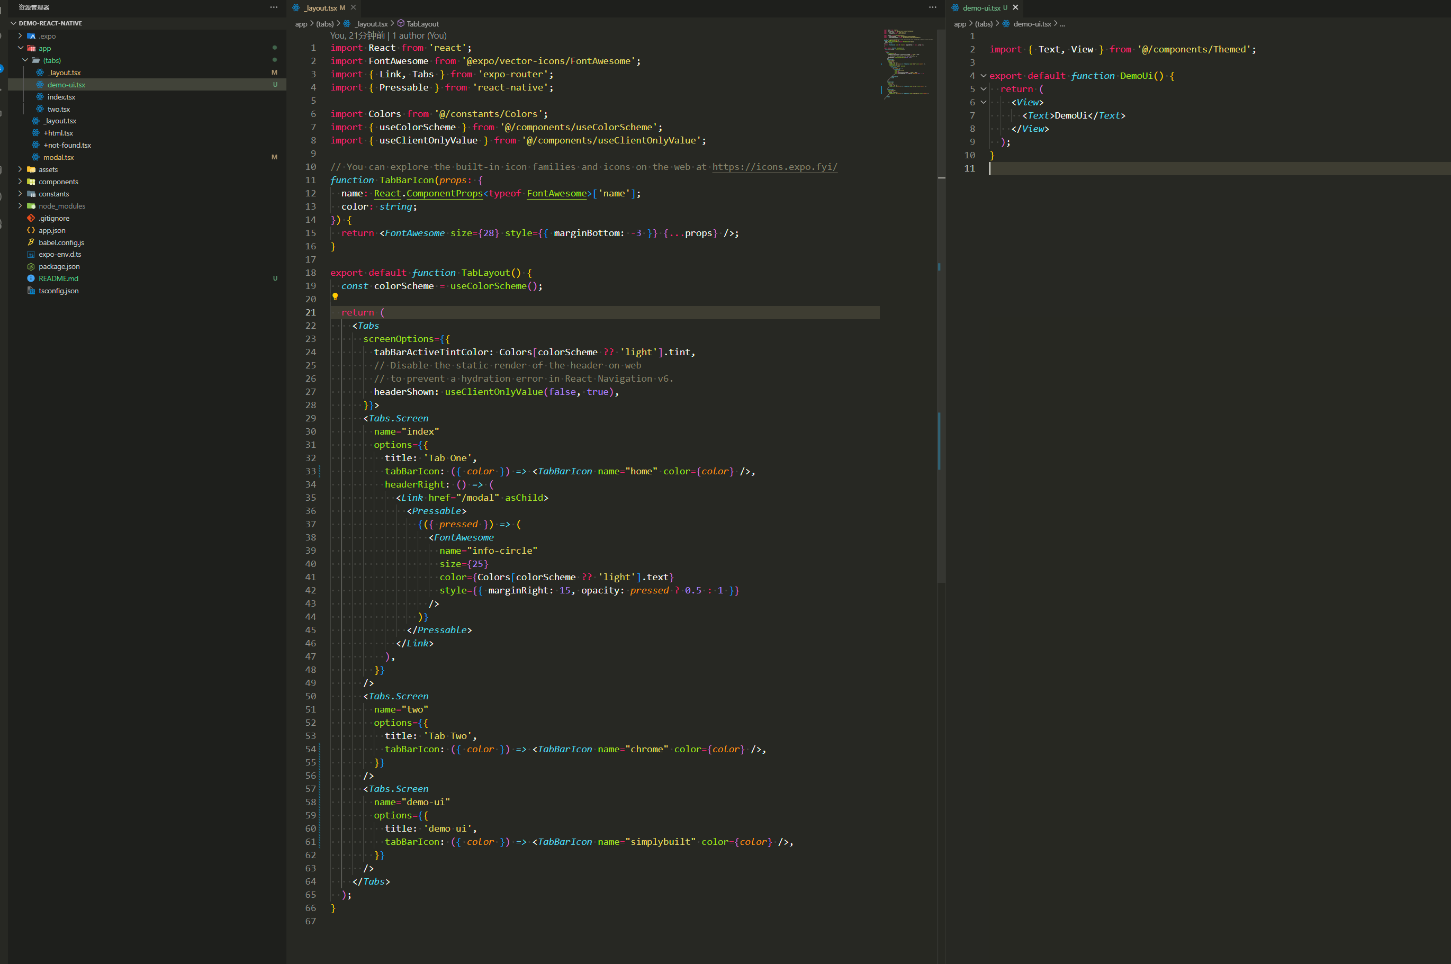
Task: Open explorer more actions ellipsis menu
Action: click(x=274, y=7)
